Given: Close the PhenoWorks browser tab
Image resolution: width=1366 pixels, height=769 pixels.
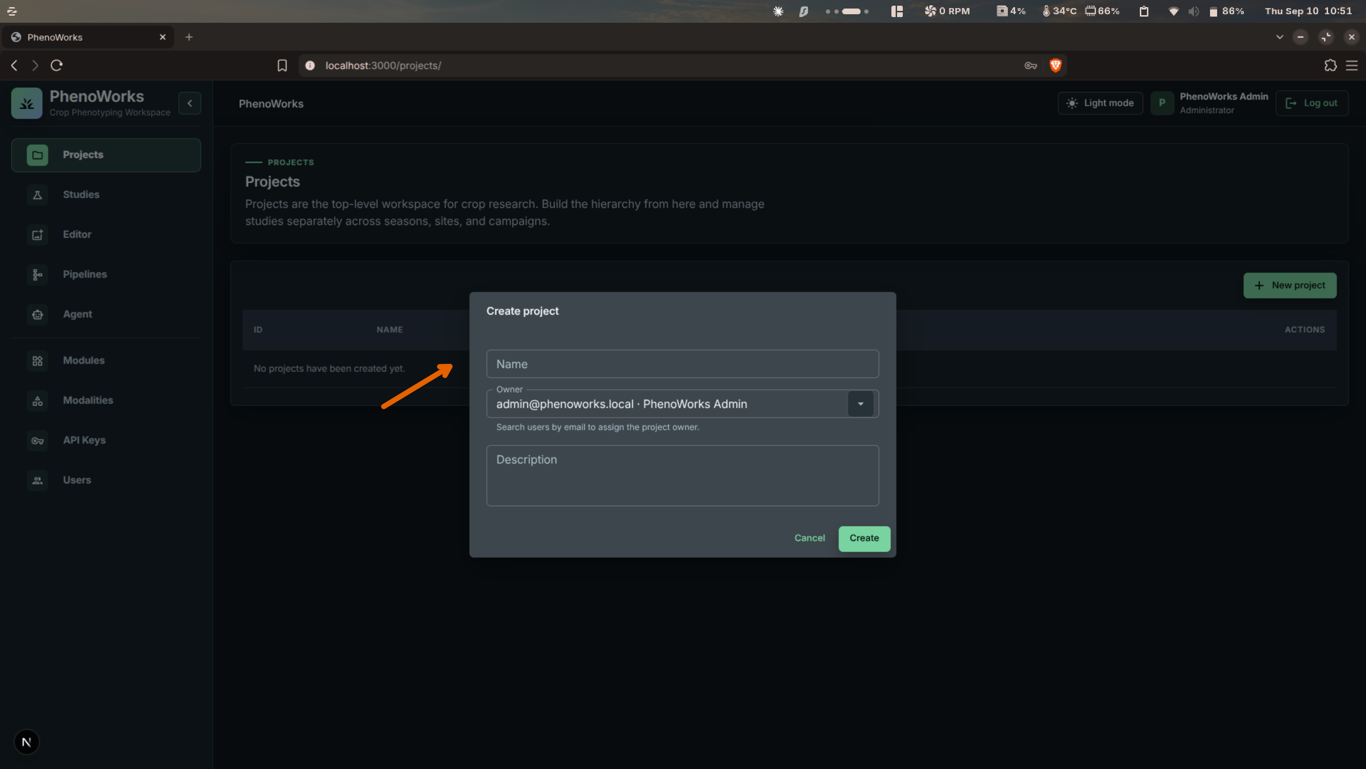Looking at the screenshot, I should point(163,37).
